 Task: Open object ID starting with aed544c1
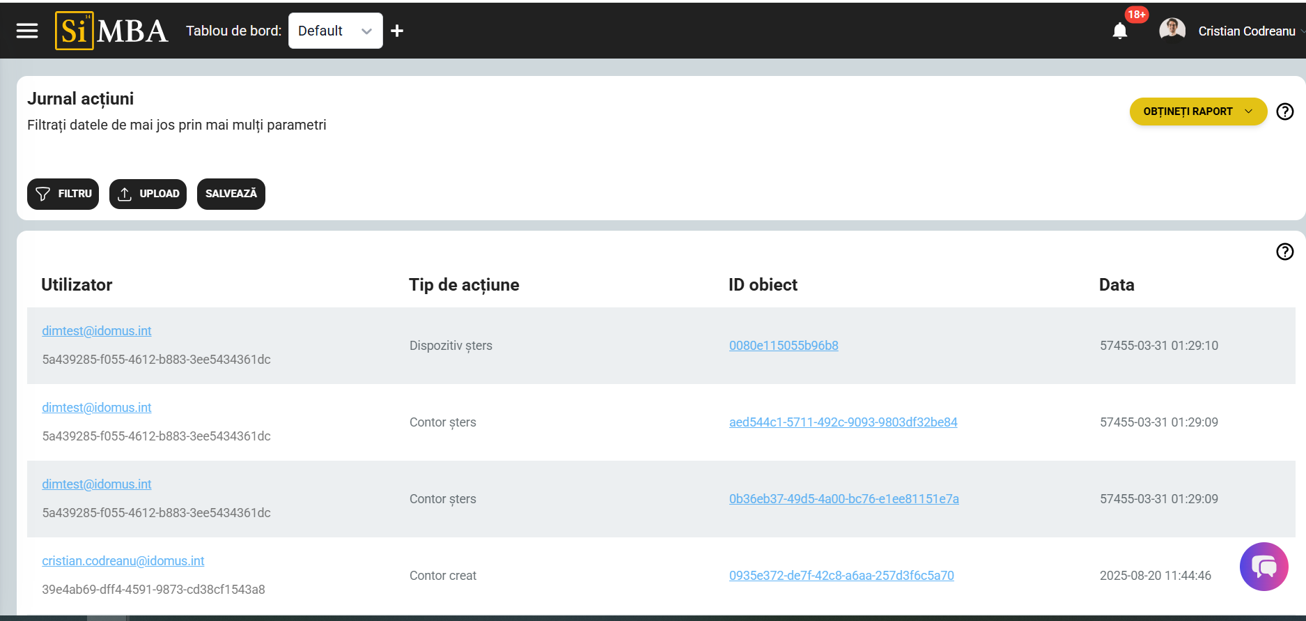point(843,422)
